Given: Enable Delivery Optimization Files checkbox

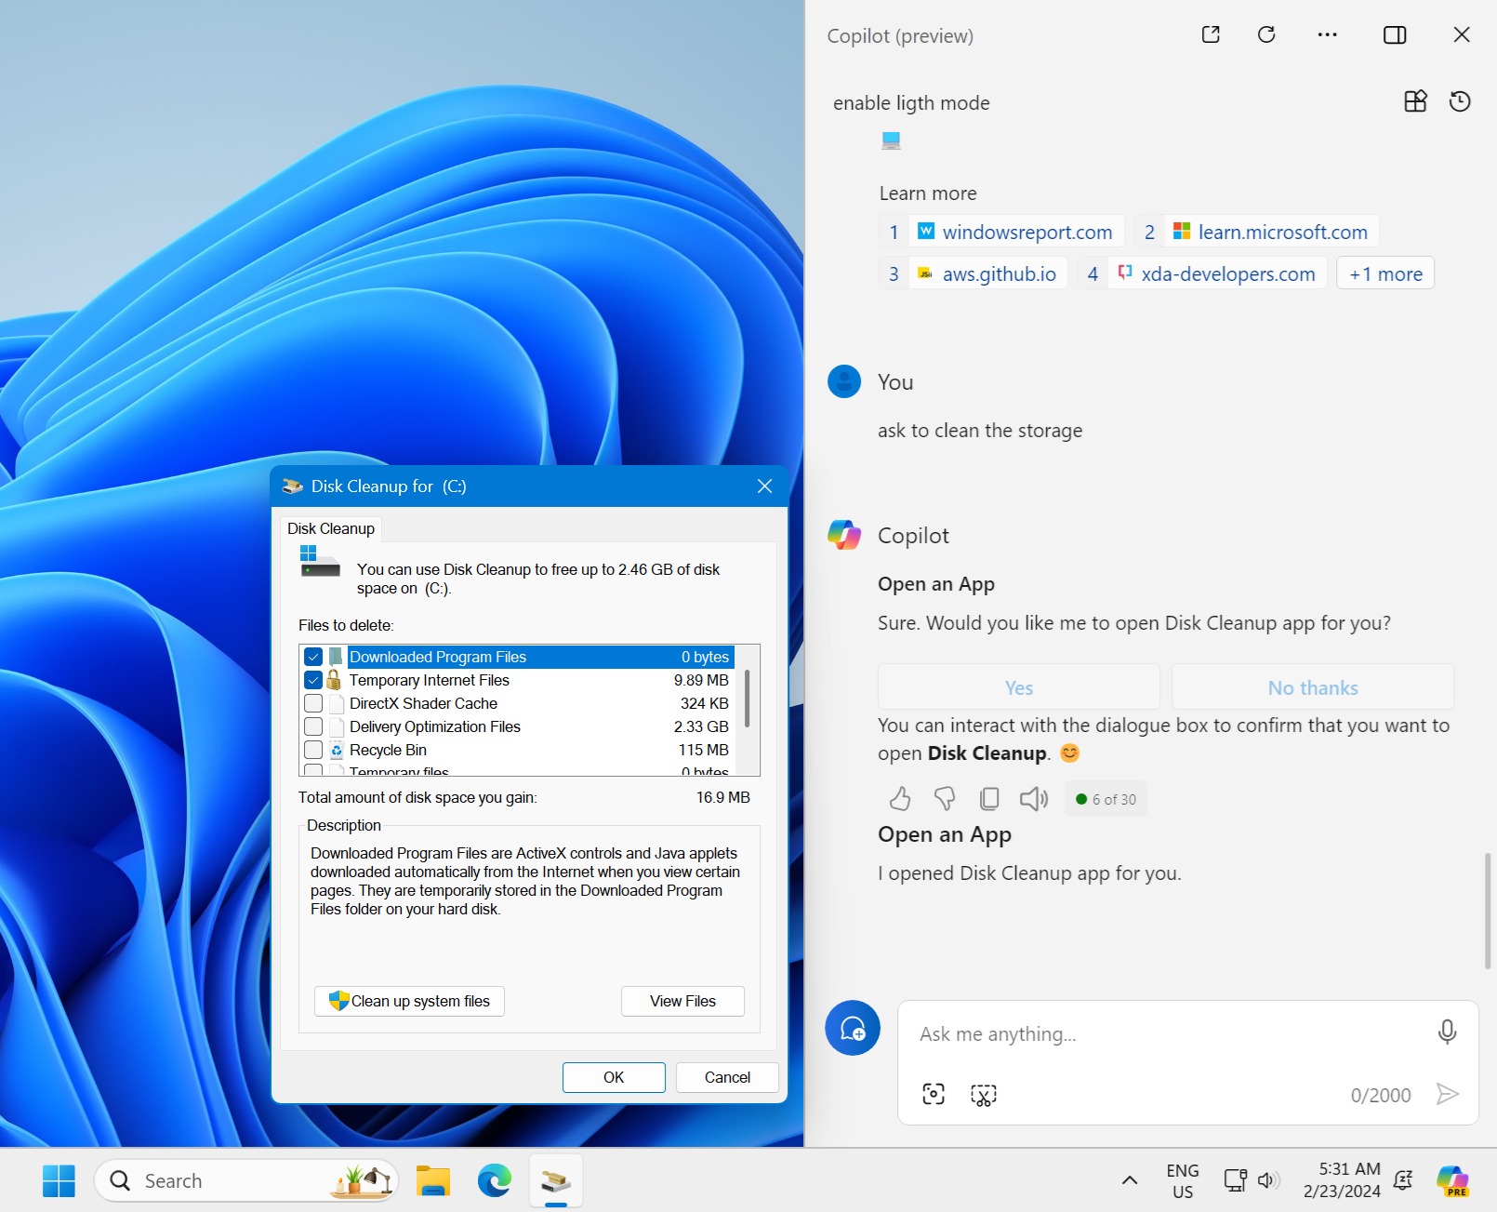Looking at the screenshot, I should tap(313, 726).
